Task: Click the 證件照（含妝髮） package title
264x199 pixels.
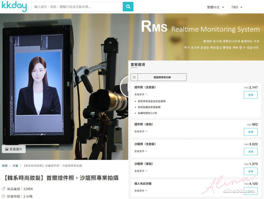Action: tap(145, 87)
